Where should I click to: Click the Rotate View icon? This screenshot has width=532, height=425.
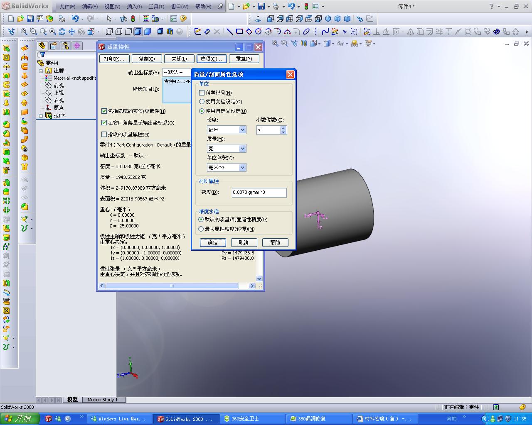tap(62, 32)
